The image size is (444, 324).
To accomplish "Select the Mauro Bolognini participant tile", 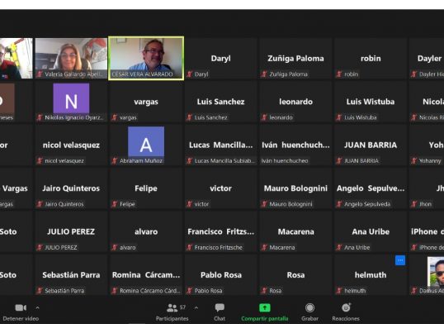I will (295, 188).
